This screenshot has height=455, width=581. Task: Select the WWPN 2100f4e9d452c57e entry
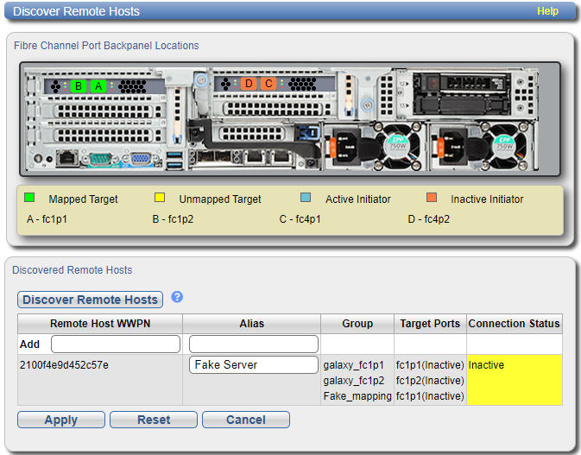point(64,365)
